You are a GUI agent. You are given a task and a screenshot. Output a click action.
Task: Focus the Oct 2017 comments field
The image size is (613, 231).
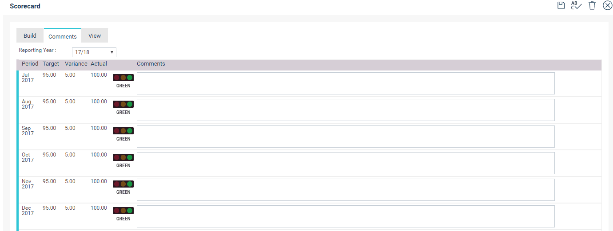pyautogui.click(x=346, y=163)
